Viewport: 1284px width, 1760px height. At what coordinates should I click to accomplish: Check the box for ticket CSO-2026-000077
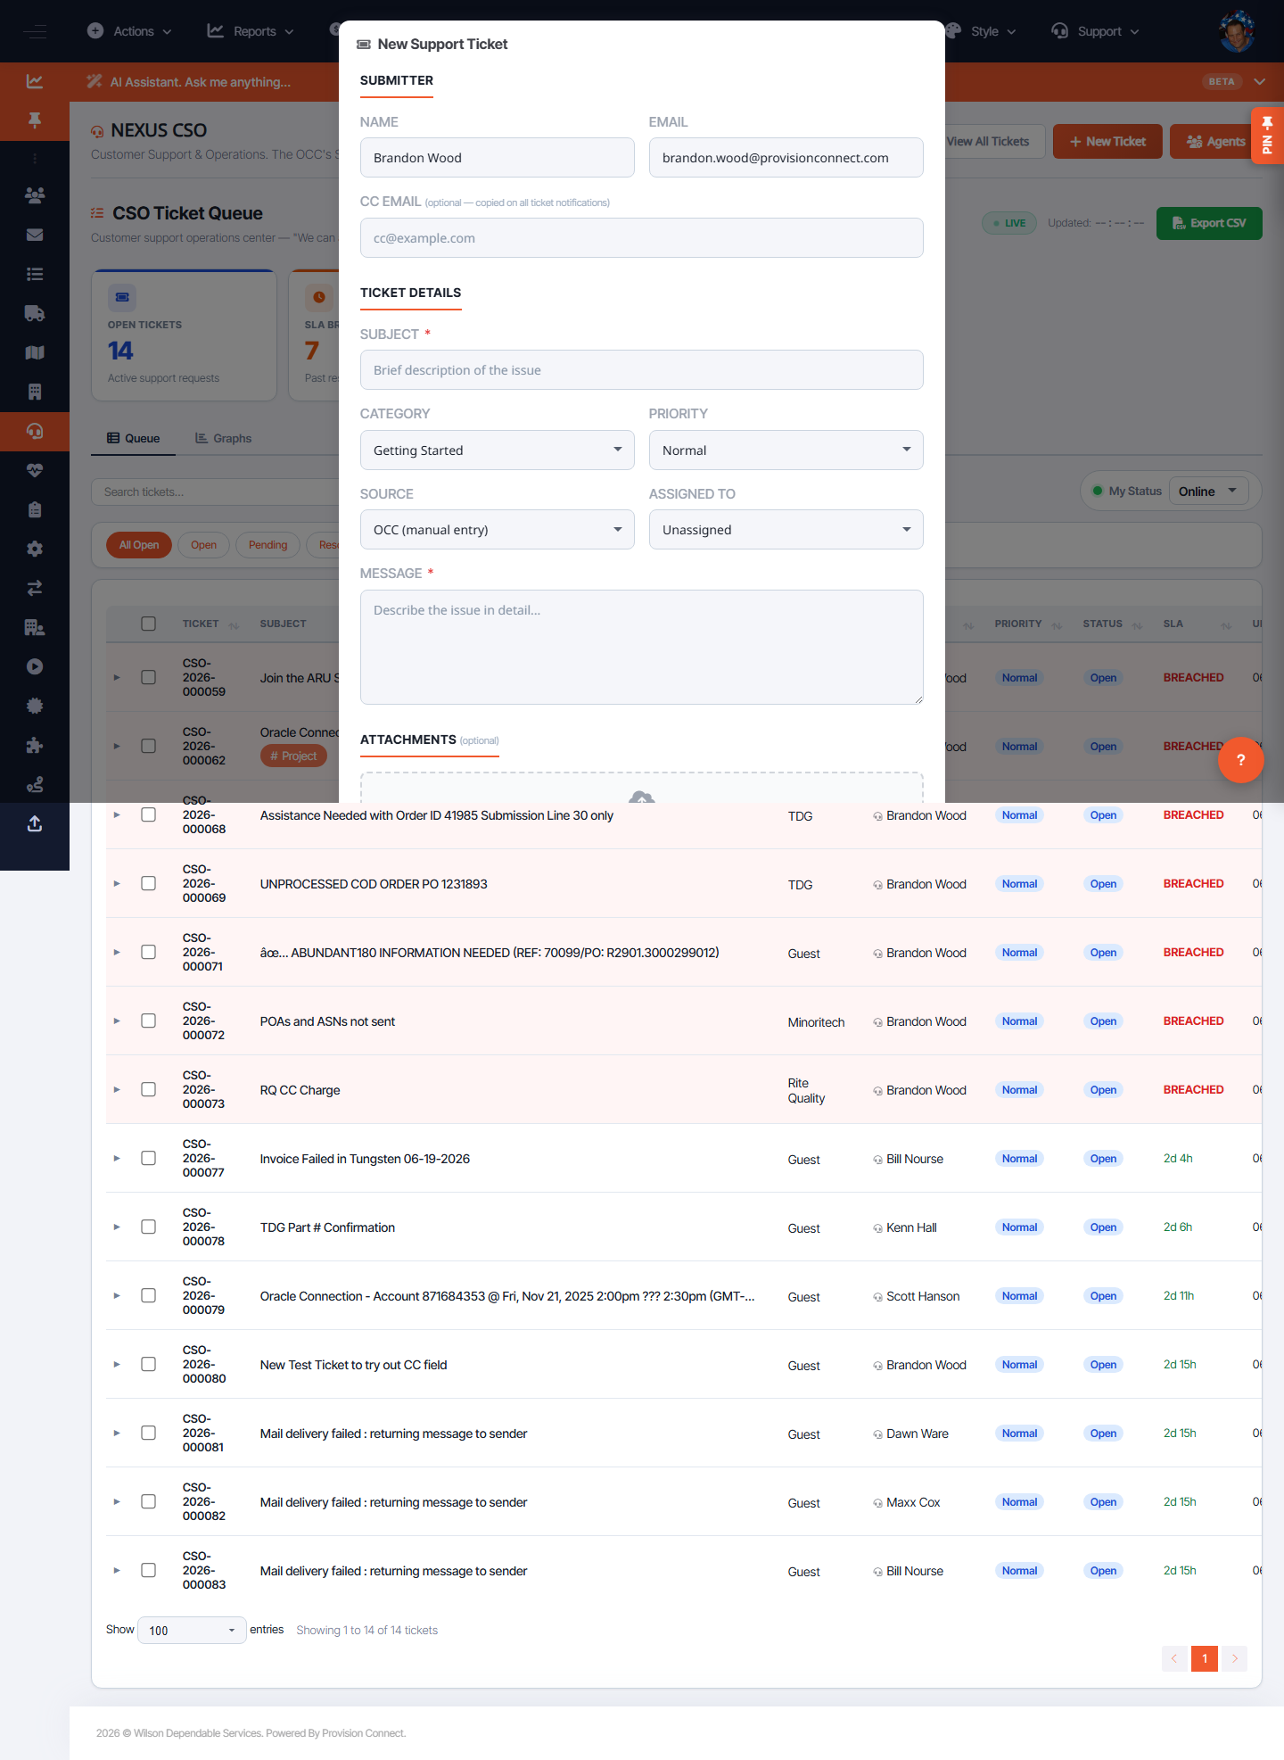(149, 1158)
